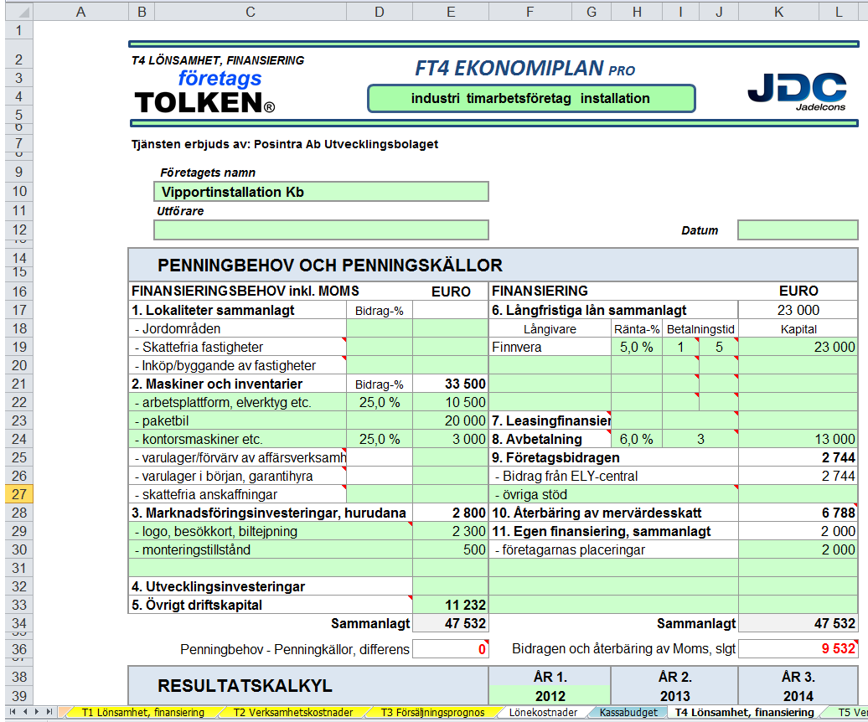Open T1 Lönsamhet, finansiering sheet tab
868x722 pixels.
tap(142, 712)
